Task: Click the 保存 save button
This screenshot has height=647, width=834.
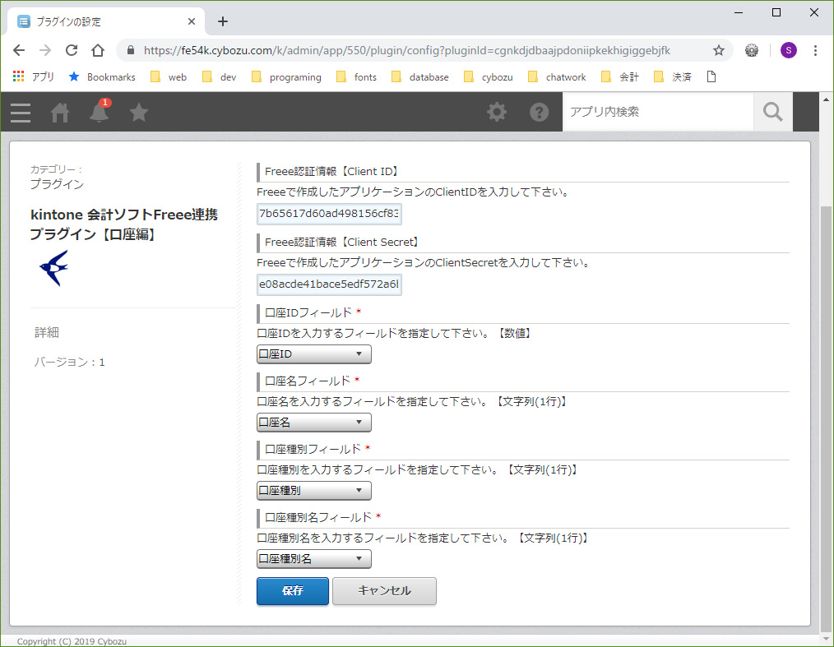Action: tap(293, 590)
